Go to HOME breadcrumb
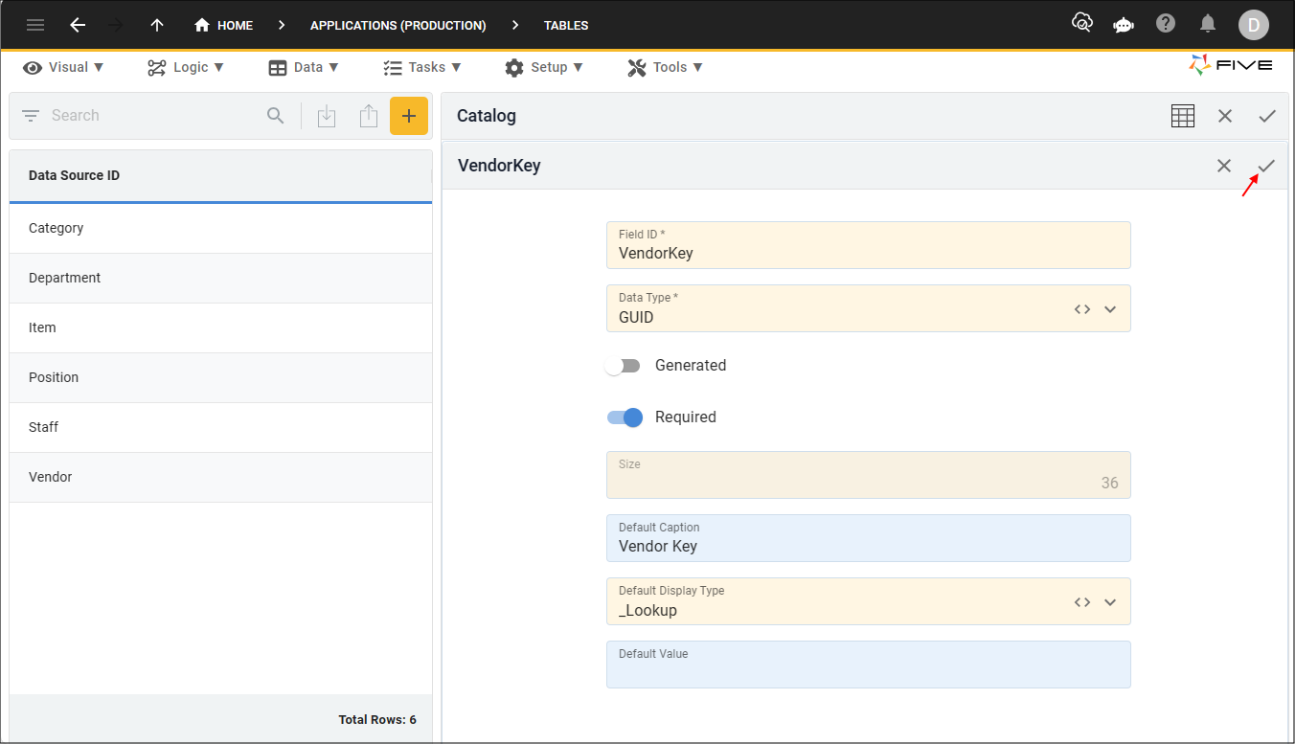The image size is (1295, 744). (224, 26)
